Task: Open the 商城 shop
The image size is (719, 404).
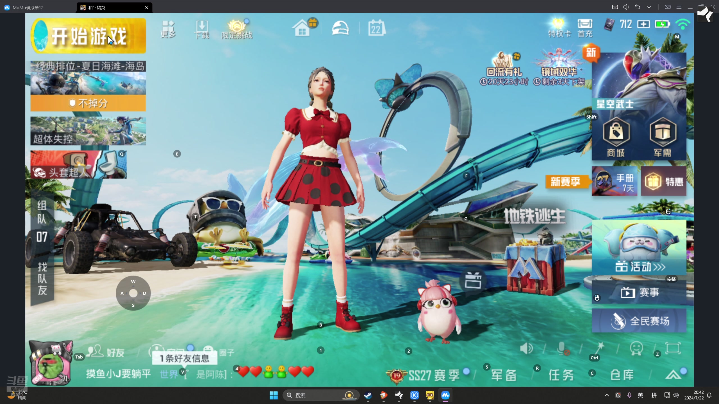Action: pyautogui.click(x=616, y=137)
